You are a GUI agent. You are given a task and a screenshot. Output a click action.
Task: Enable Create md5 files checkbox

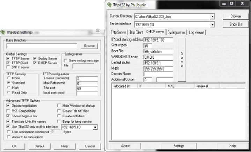59,116
